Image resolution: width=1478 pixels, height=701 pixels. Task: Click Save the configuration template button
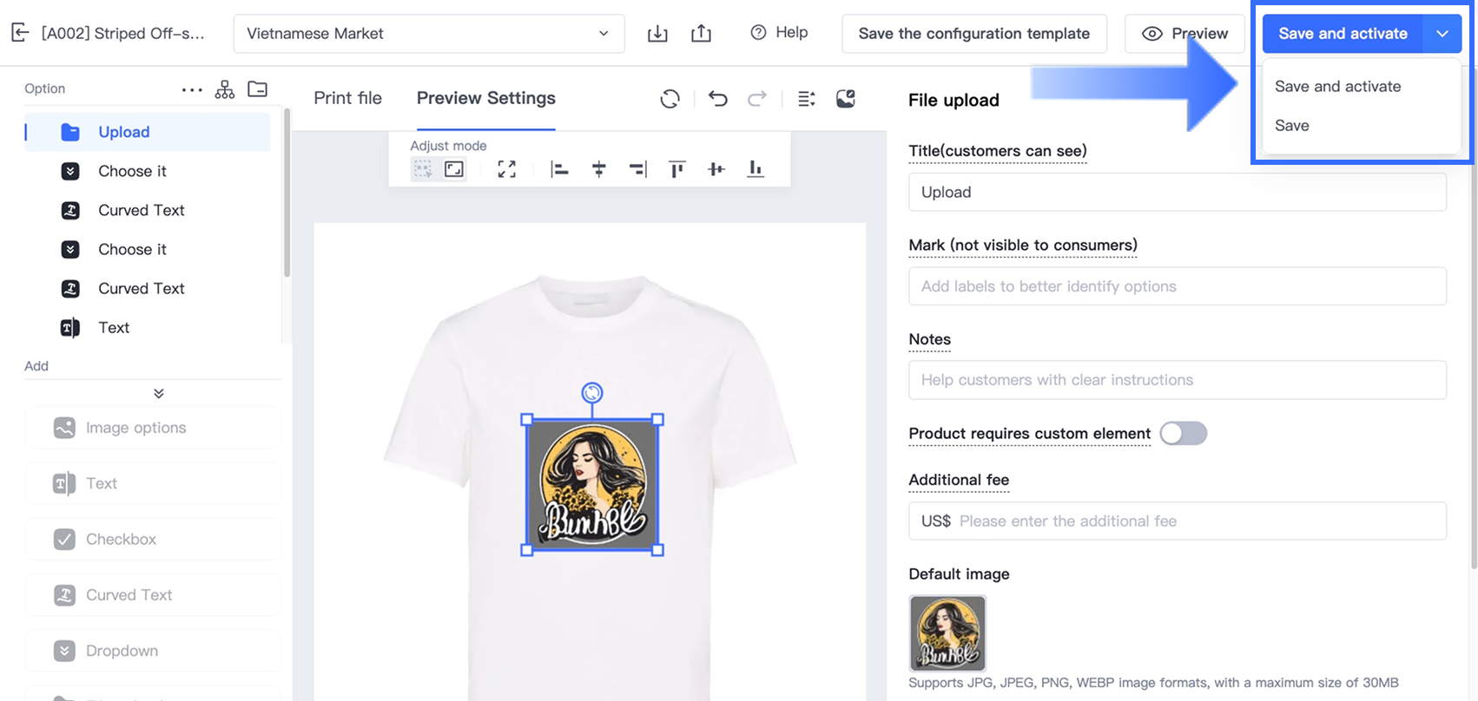coord(974,34)
